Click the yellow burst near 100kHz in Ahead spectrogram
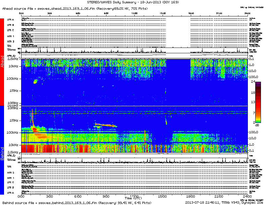This screenshot has width=266, height=205. [35, 81]
